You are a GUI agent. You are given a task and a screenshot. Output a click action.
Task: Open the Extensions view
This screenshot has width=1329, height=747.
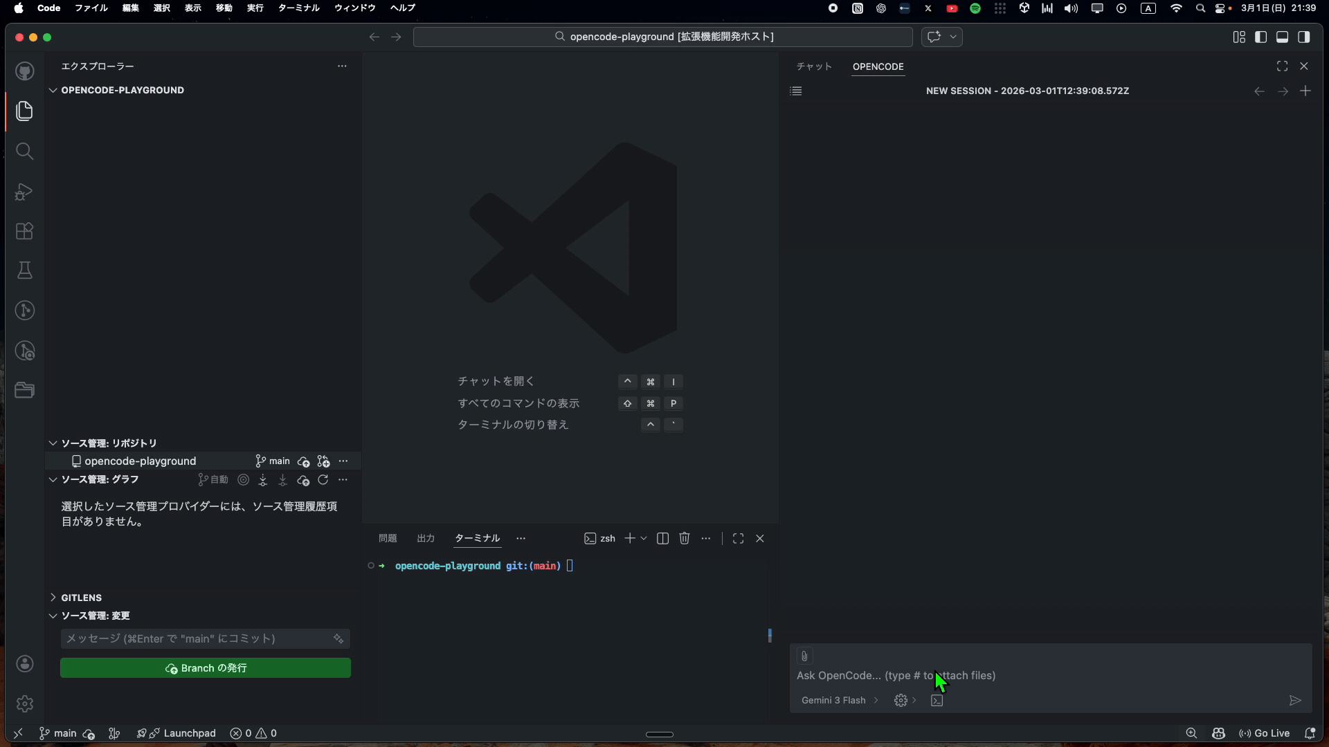click(x=25, y=231)
